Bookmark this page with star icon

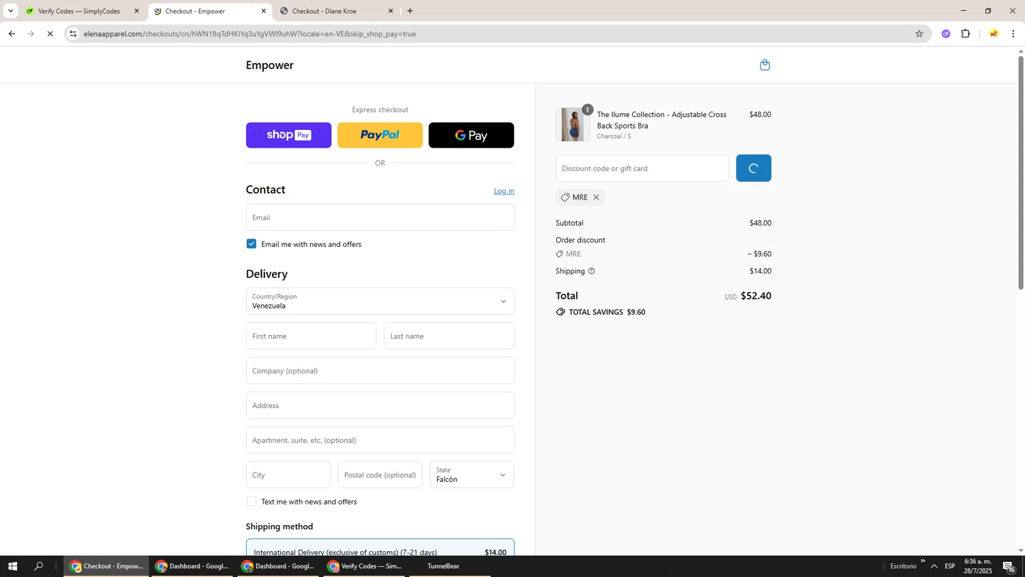[919, 33]
